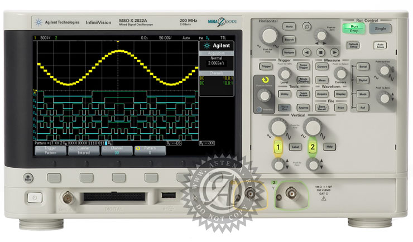
Task: Select the Single acquisition key
Action: [x=380, y=28]
